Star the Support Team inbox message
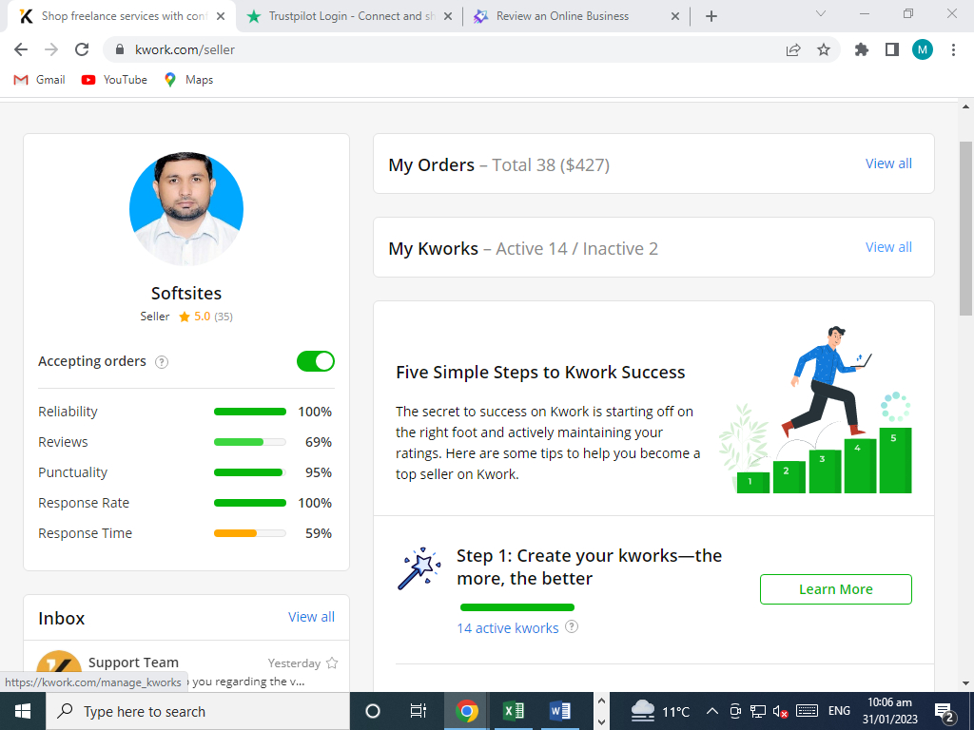 tap(332, 663)
